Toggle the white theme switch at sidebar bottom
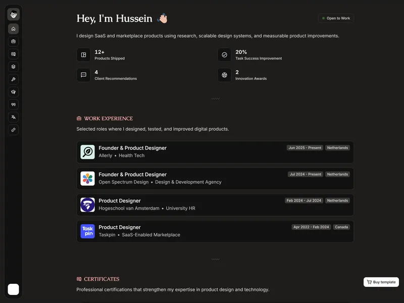404x303 pixels. click(14, 289)
